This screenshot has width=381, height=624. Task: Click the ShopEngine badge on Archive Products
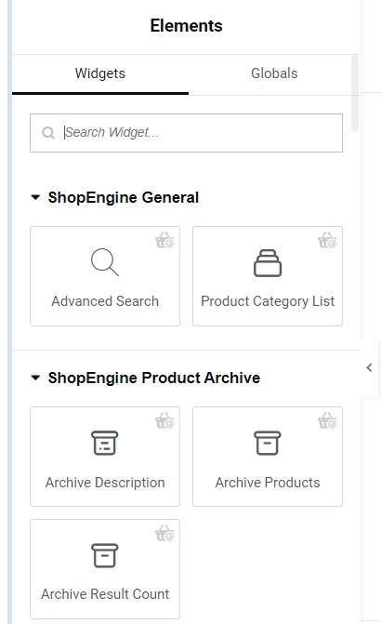point(327,420)
